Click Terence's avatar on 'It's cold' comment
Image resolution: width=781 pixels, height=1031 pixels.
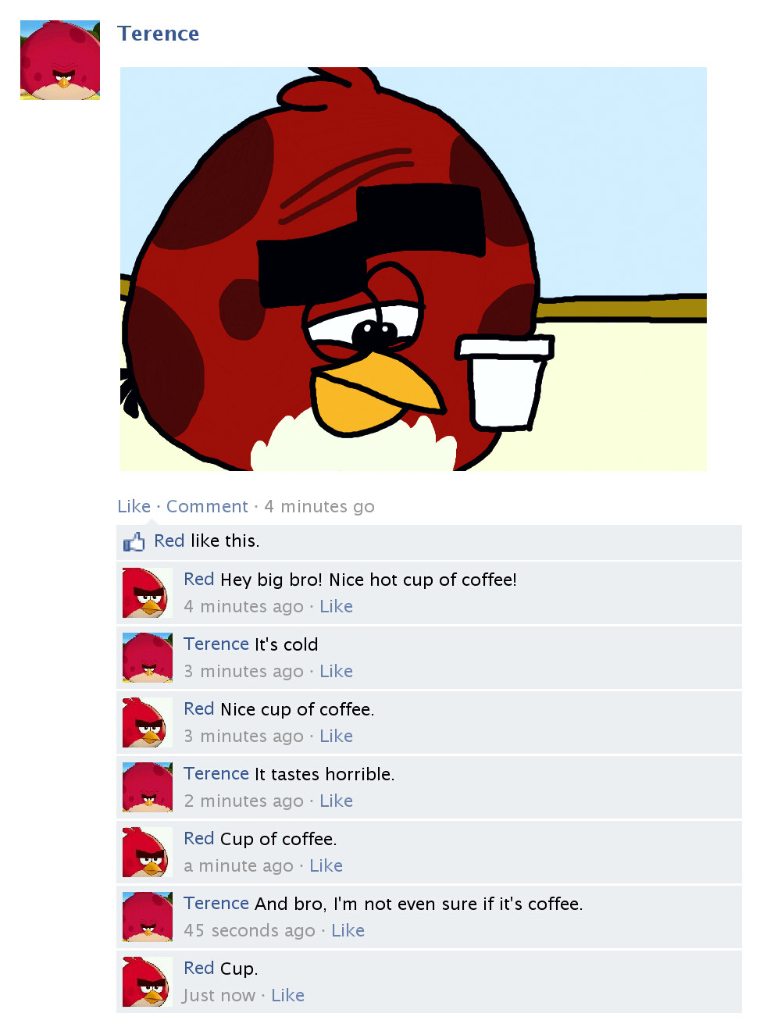pyautogui.click(x=148, y=658)
